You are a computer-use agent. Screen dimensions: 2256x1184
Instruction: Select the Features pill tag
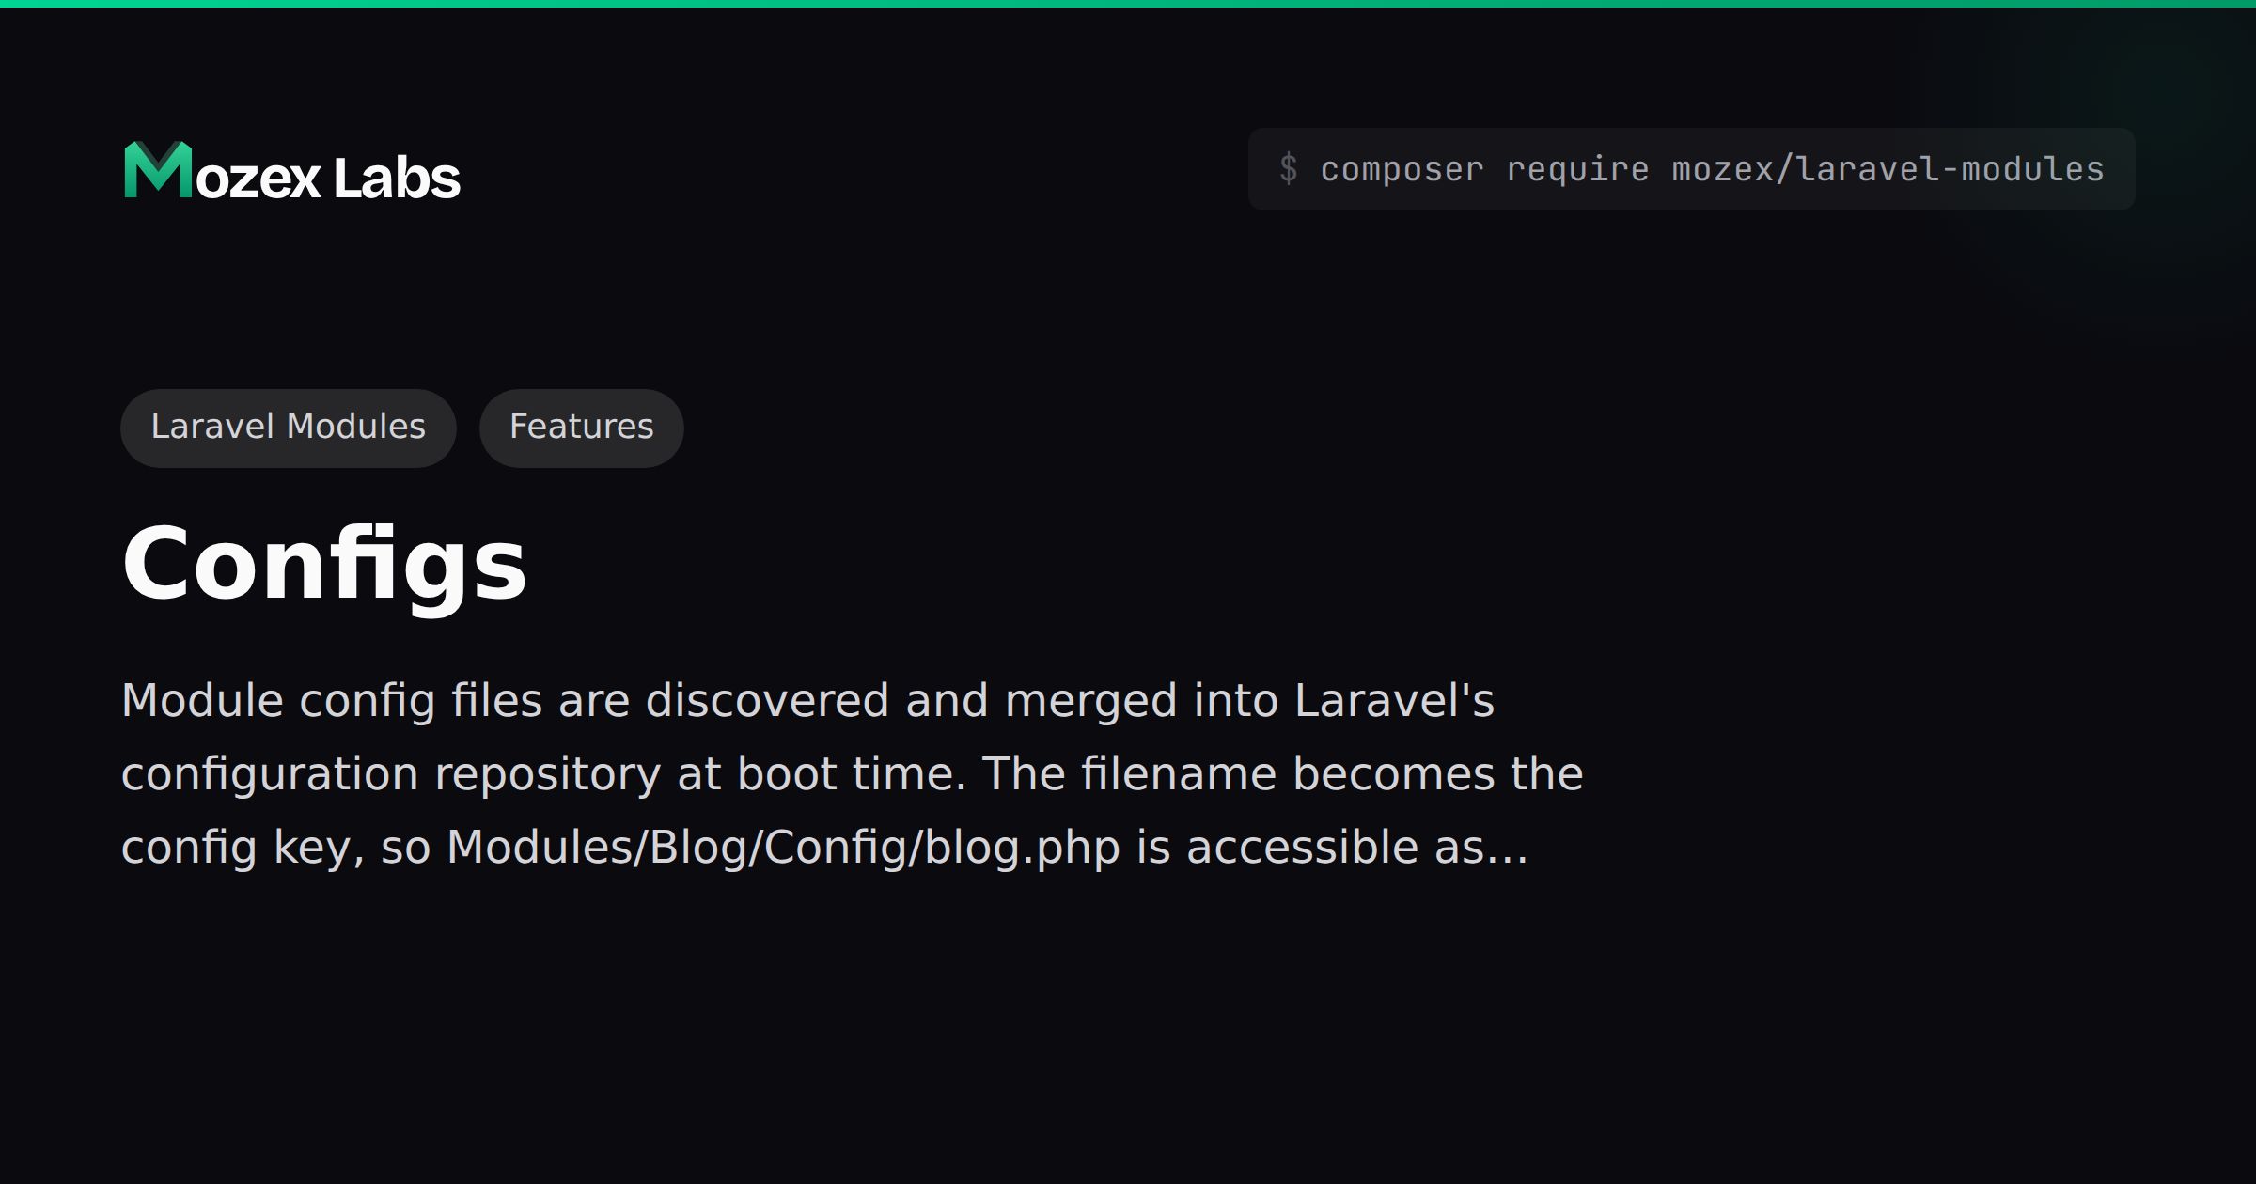tap(582, 428)
